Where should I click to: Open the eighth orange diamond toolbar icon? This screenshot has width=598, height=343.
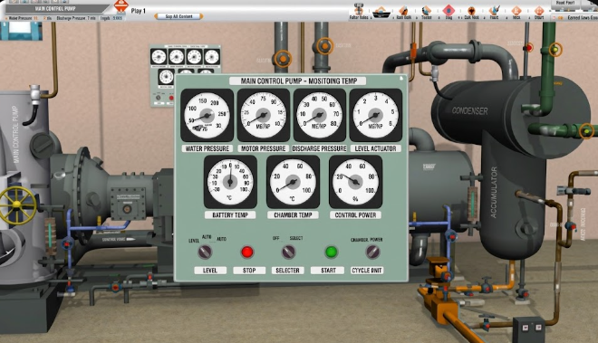pyautogui.click(x=516, y=10)
